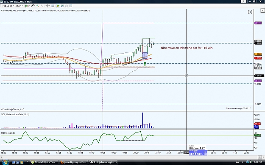Click the volume speaker tray icon
This screenshot has width=265, height=165.
pyautogui.click(x=251, y=162)
